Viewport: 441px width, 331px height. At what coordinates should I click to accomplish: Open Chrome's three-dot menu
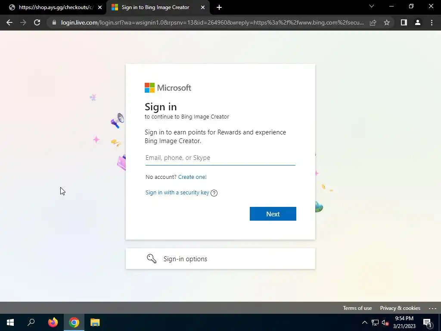click(x=432, y=22)
